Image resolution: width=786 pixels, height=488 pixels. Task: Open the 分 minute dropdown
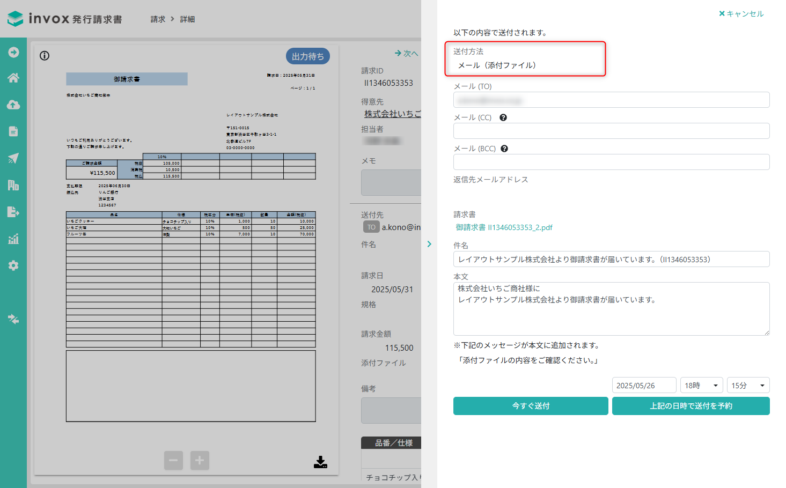[748, 386]
